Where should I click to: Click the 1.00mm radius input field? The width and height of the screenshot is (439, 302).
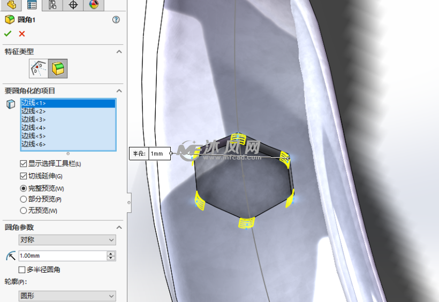(x=63, y=255)
